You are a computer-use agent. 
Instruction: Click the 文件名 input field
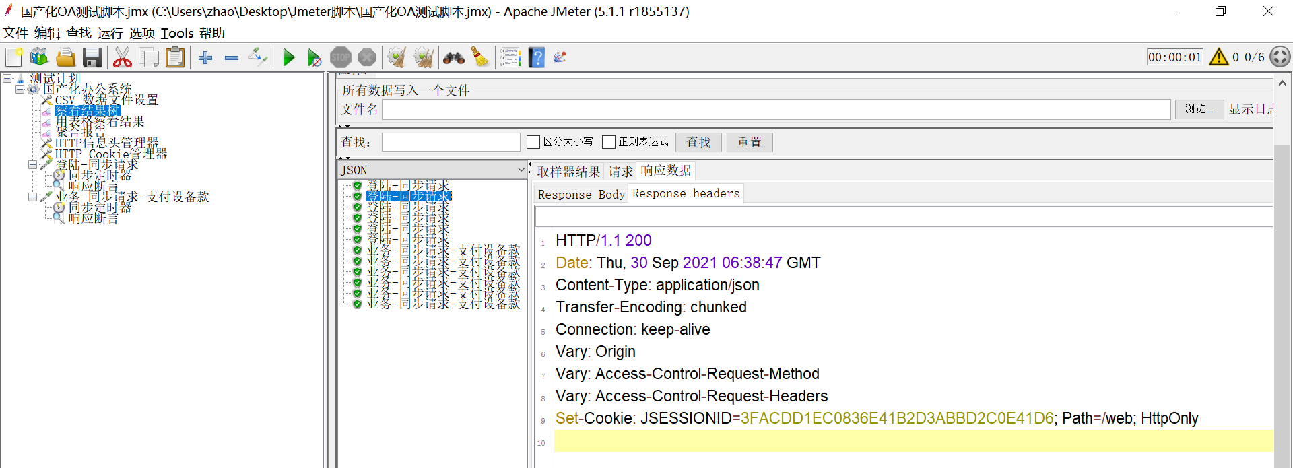coord(776,109)
